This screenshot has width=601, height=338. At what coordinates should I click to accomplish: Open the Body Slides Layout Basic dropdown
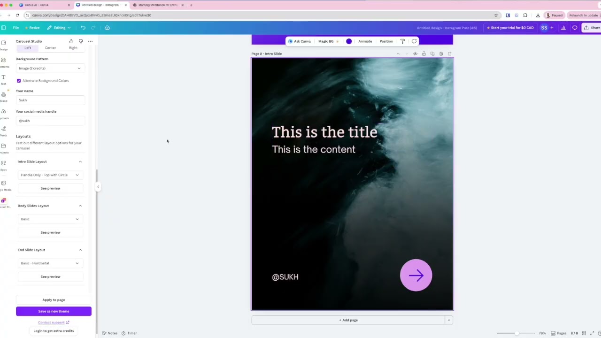50,219
